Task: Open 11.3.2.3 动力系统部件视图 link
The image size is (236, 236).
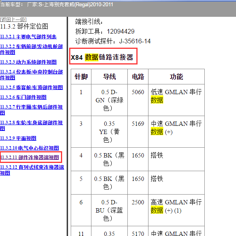Action: click(x=28, y=62)
